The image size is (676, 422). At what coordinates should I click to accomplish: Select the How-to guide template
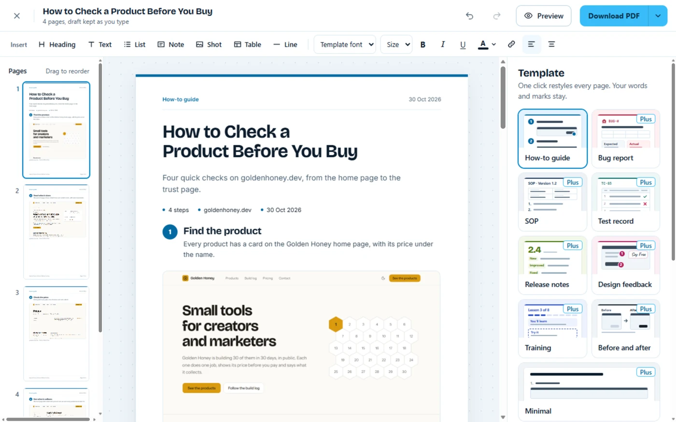[x=552, y=138]
